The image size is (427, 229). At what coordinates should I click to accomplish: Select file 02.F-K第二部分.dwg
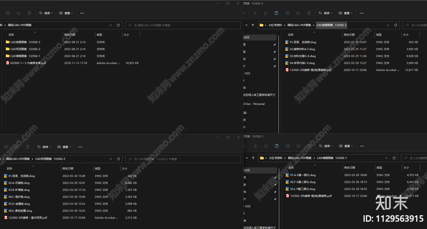tap(301, 182)
